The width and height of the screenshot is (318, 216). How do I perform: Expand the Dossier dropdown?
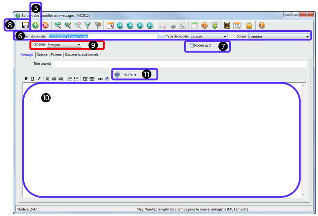pos(307,37)
